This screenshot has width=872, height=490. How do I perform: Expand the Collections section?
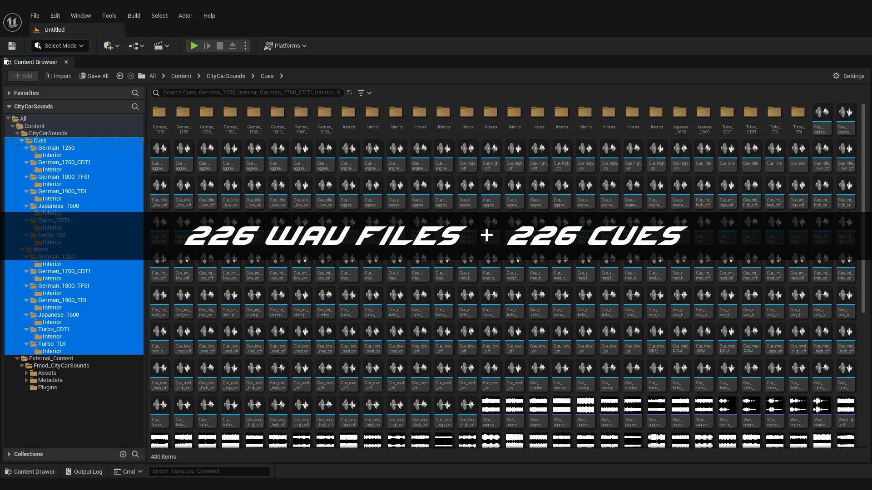(x=9, y=454)
